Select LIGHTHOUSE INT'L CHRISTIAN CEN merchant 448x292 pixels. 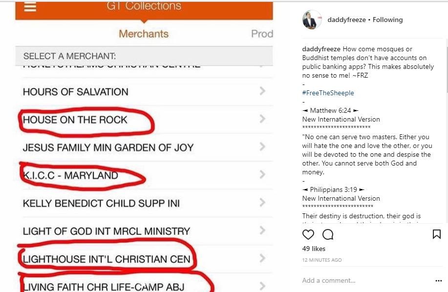coord(144,259)
